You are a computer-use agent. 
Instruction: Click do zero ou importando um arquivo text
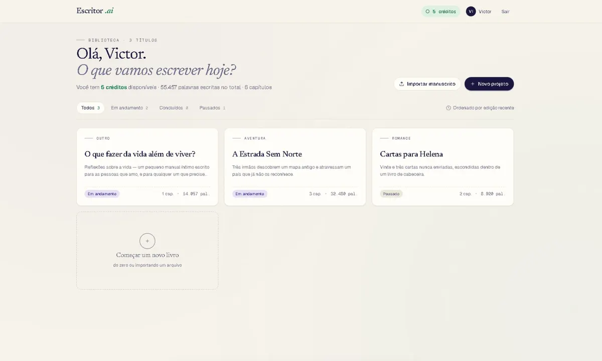coord(147,265)
